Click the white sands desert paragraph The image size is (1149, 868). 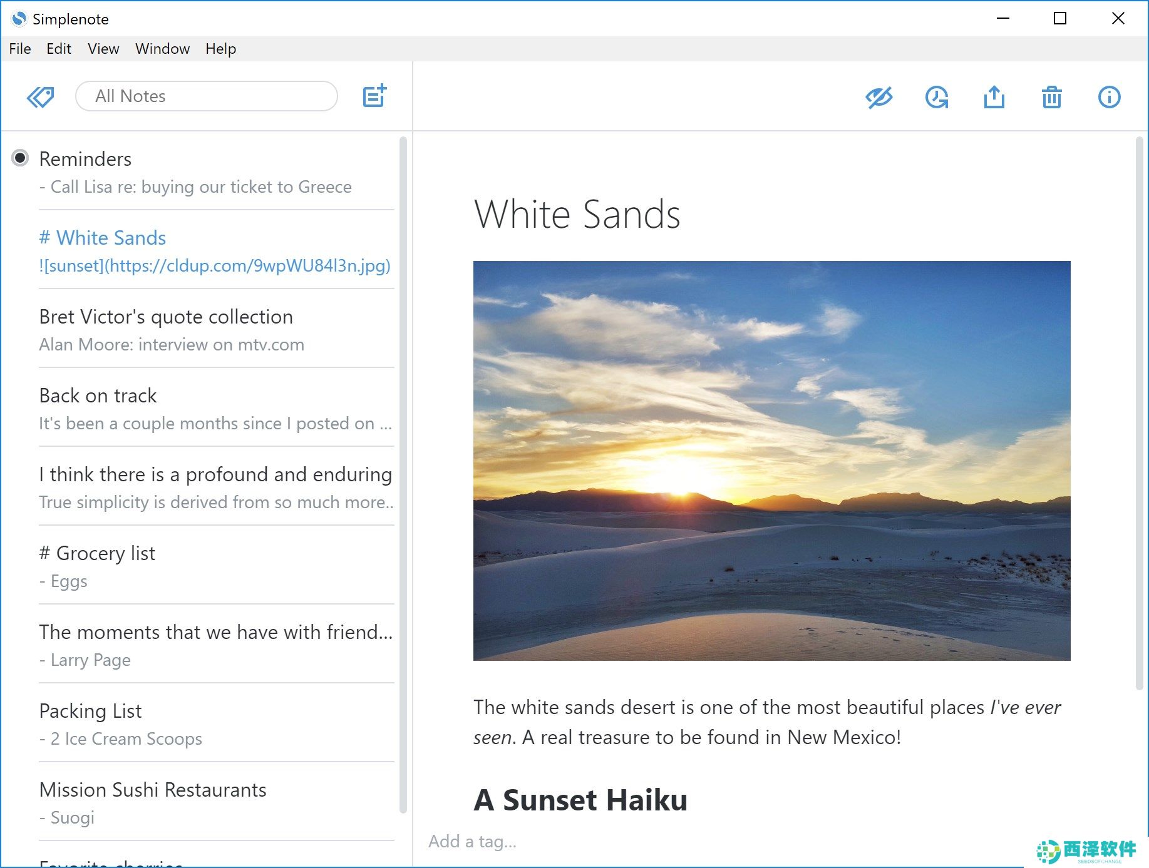click(x=767, y=722)
